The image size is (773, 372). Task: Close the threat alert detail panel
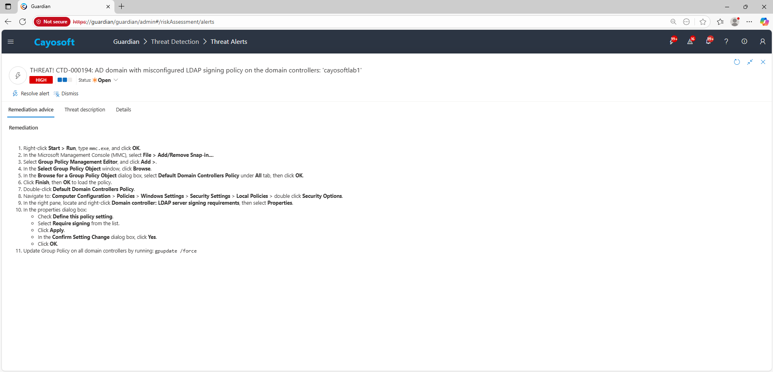coord(763,62)
